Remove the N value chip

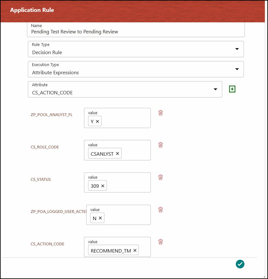[x=100, y=218]
